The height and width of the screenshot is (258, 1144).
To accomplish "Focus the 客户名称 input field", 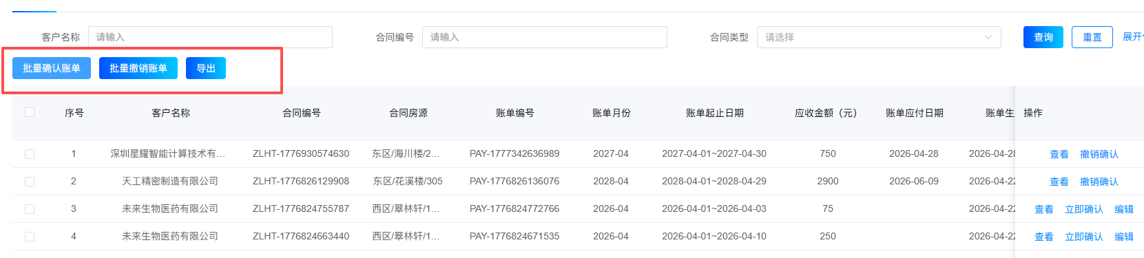I will [210, 37].
